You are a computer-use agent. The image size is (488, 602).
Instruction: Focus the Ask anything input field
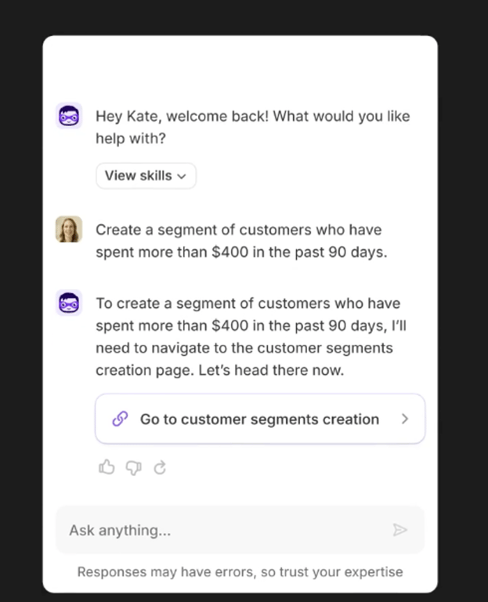coord(240,530)
